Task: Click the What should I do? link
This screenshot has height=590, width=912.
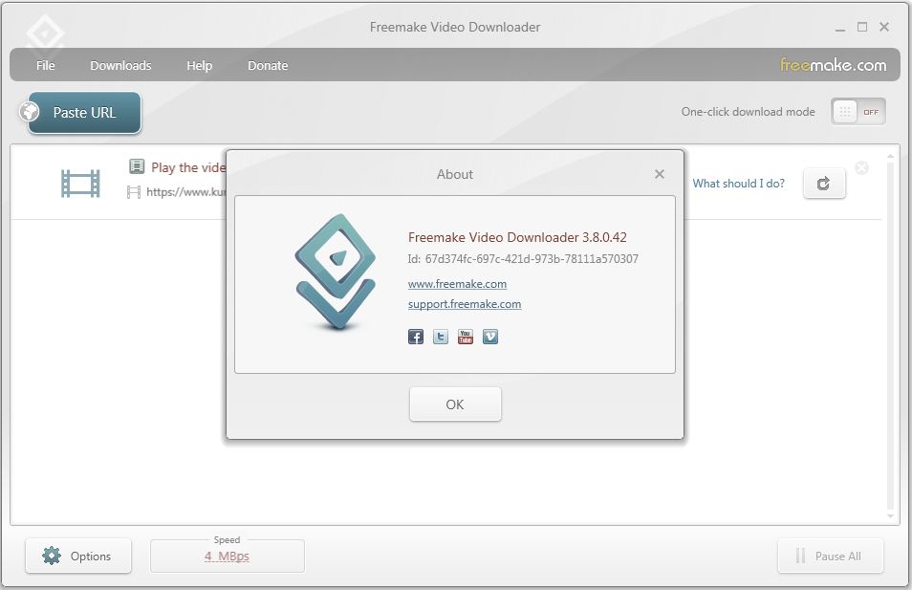Action: (738, 184)
